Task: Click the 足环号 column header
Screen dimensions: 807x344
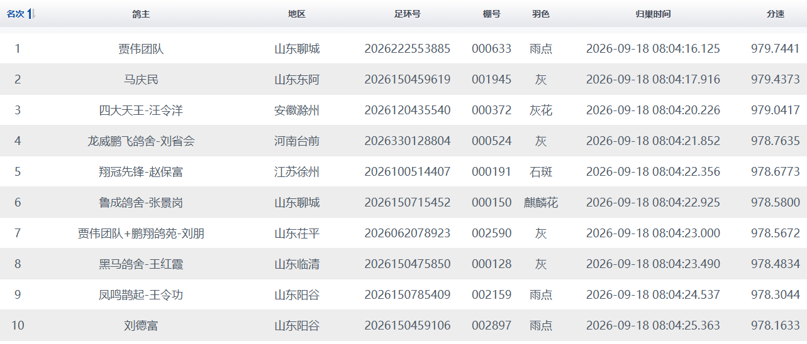Action: [x=408, y=14]
